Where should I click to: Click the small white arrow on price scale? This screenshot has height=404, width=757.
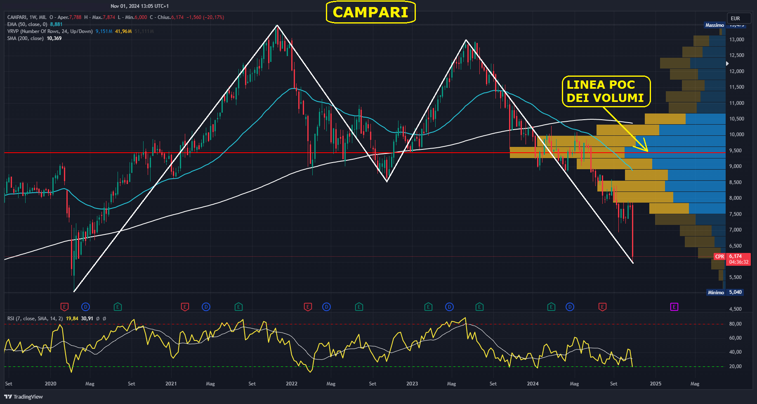click(727, 64)
